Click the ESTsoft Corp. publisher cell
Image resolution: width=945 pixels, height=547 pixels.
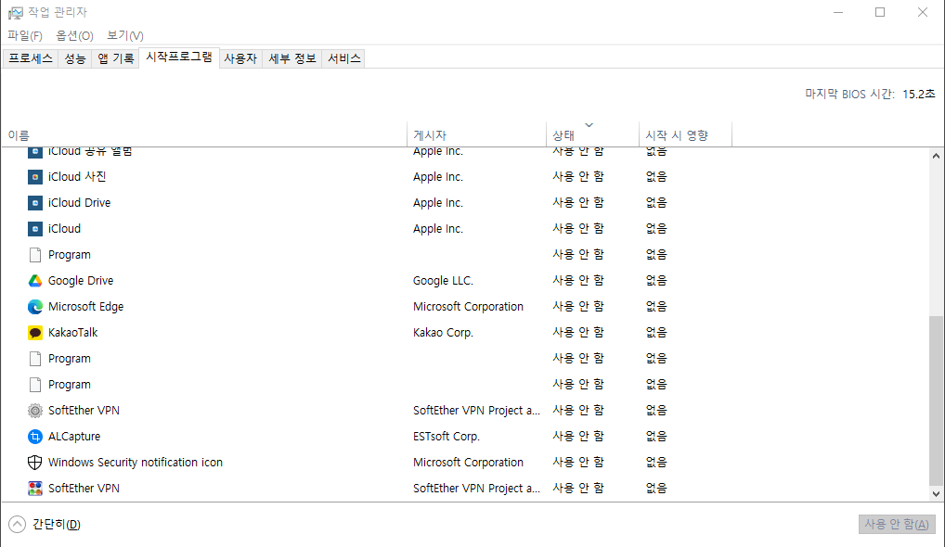coord(447,437)
